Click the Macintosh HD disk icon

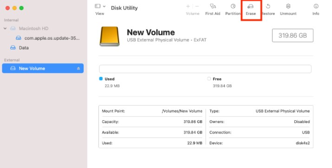(13, 28)
